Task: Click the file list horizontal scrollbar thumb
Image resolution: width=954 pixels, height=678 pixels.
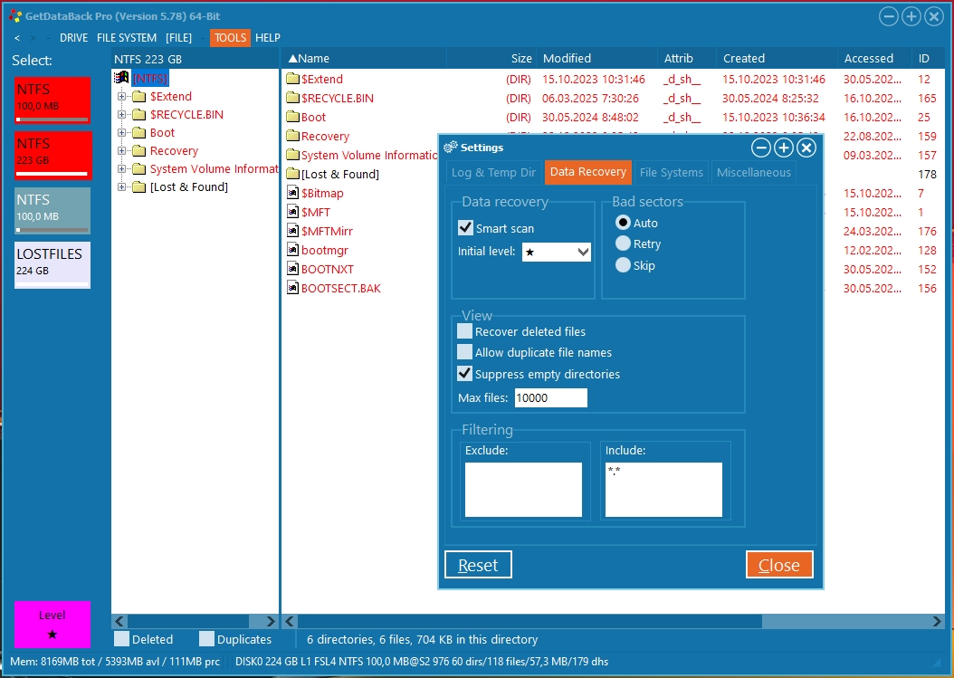Action: click(x=529, y=621)
